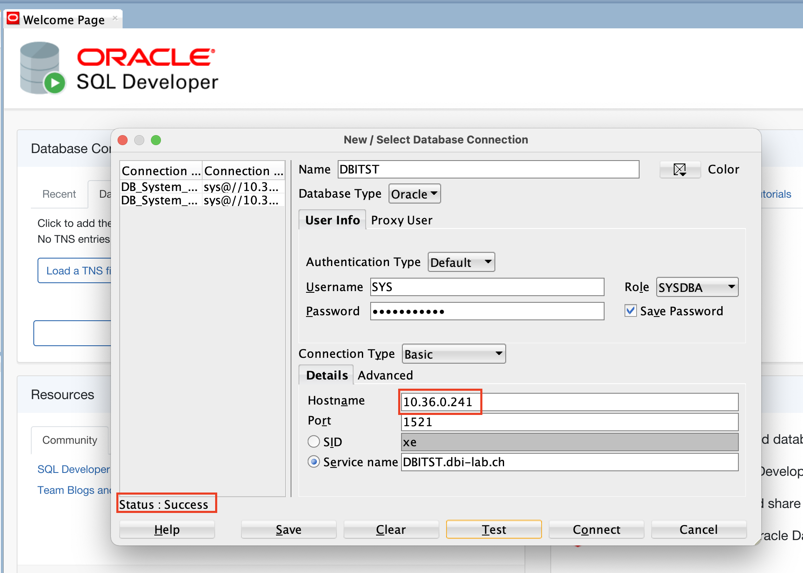Click the first Connection column header
The image size is (803, 573).
[161, 171]
